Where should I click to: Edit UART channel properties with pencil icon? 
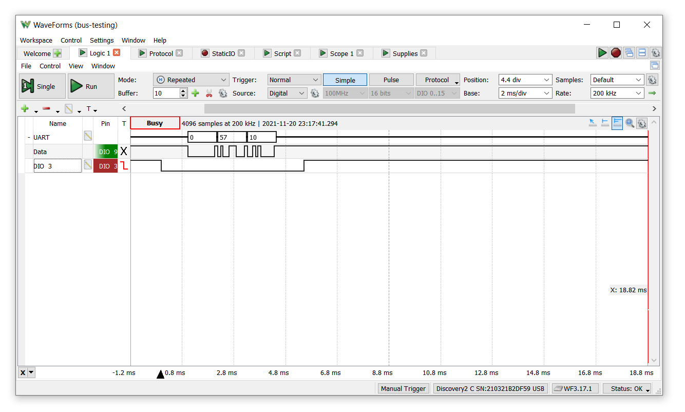pos(88,136)
